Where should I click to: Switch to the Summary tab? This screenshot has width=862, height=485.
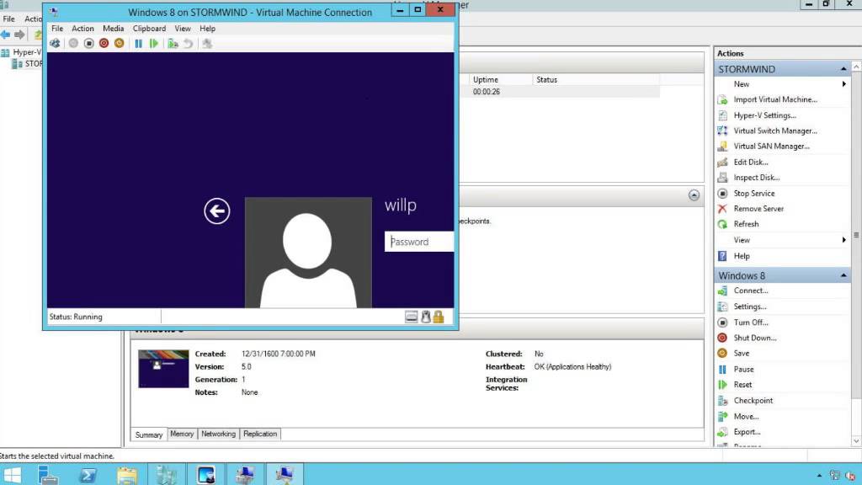tap(148, 434)
